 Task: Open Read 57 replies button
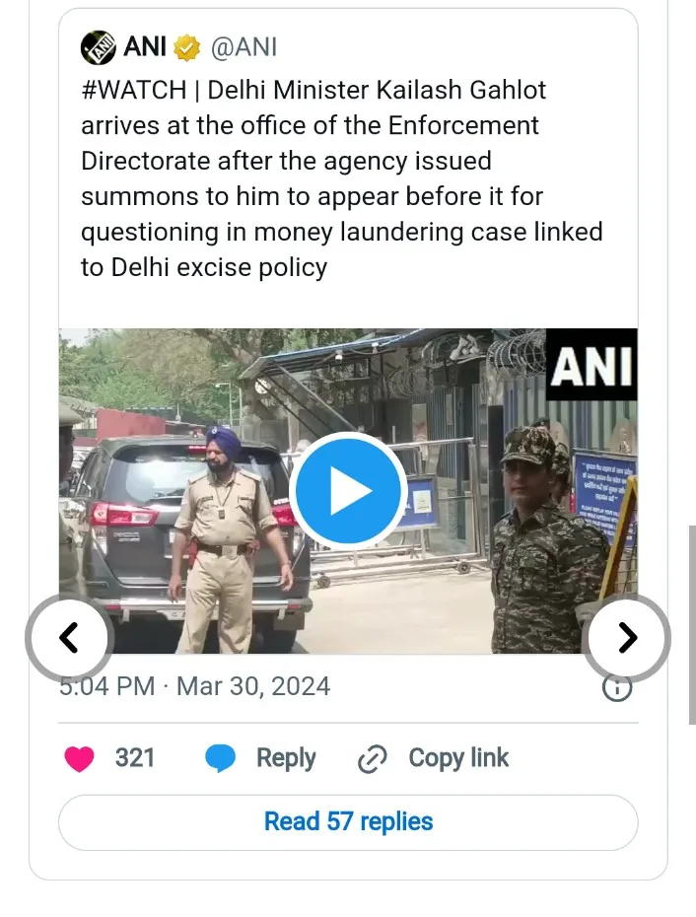tap(348, 822)
